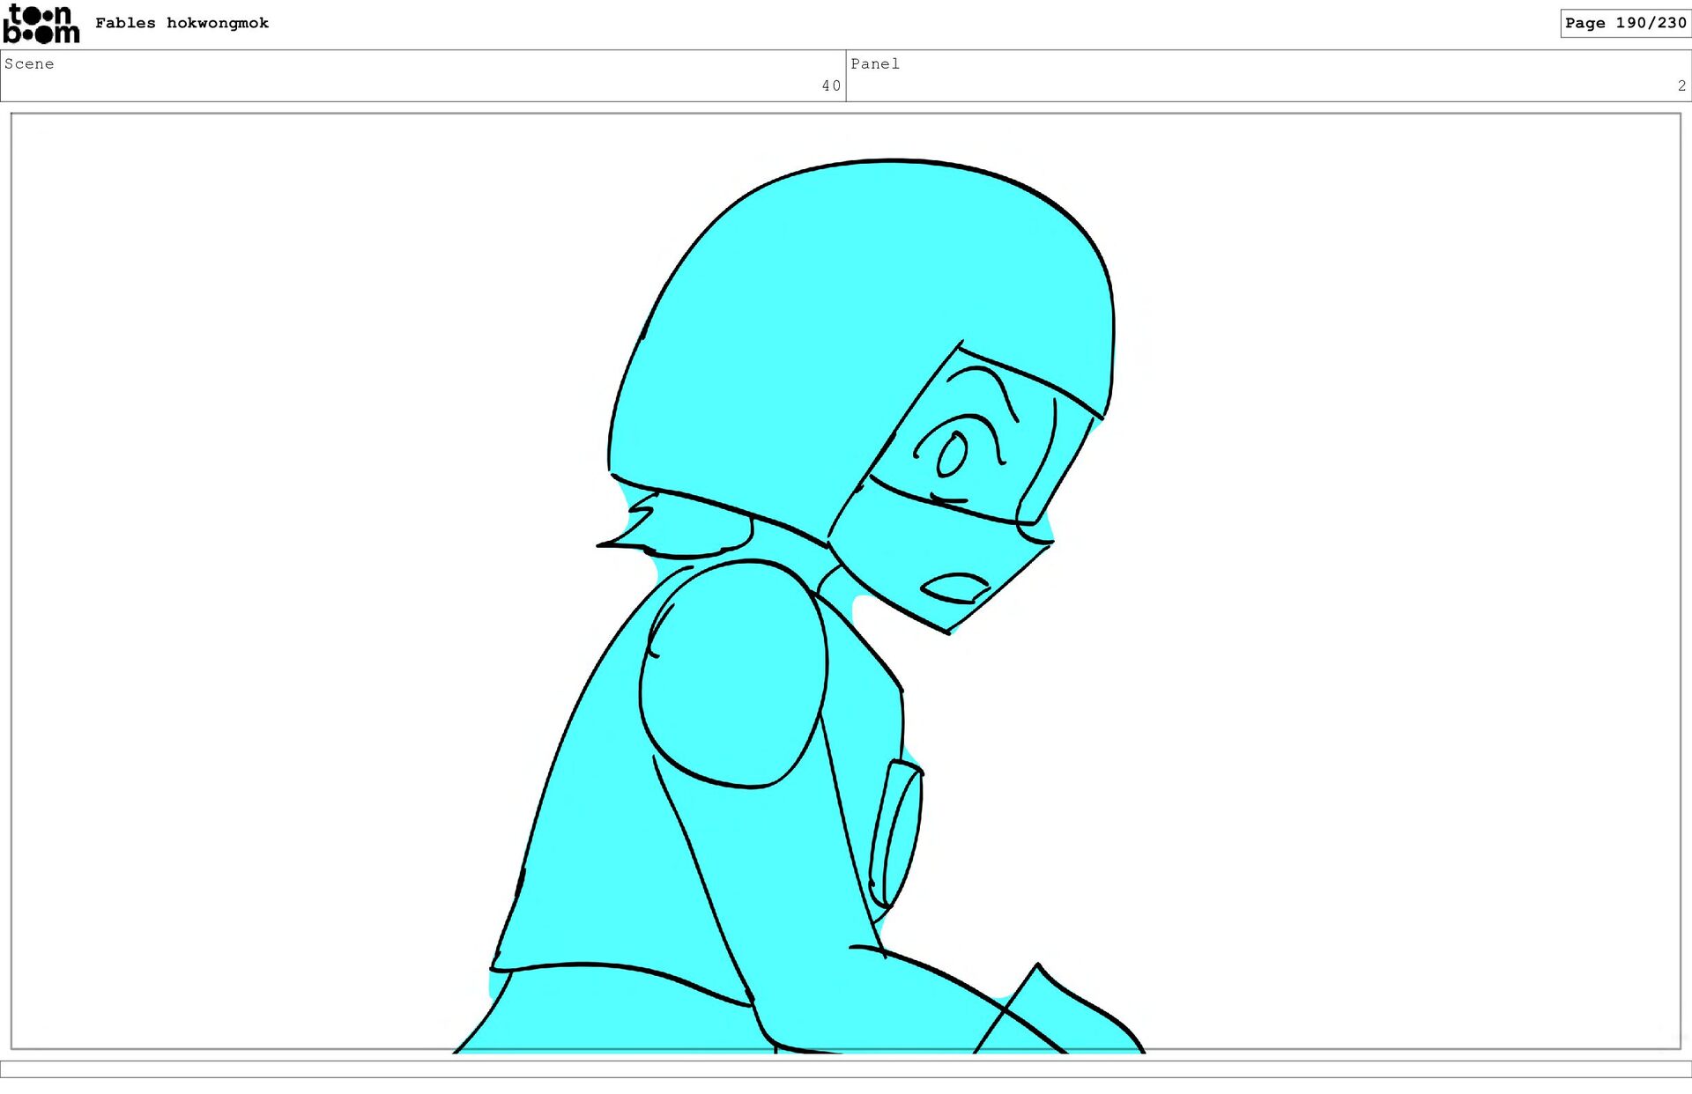Screen dimensions: 1692x1094
Task: Click the empty notes bar below panel
Action: (846, 1068)
